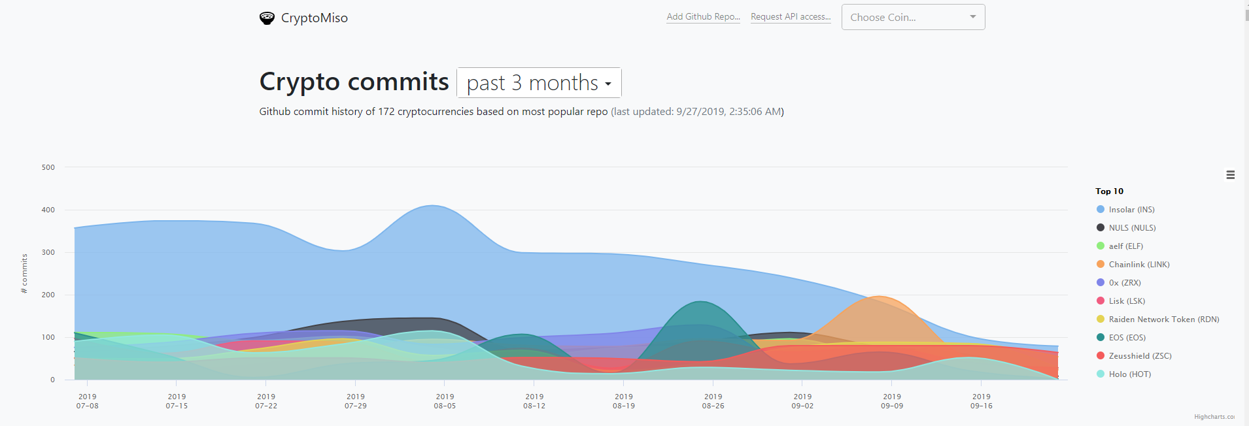Open the CryptoMiso home title link
The height and width of the screenshot is (426, 1249).
(x=315, y=18)
